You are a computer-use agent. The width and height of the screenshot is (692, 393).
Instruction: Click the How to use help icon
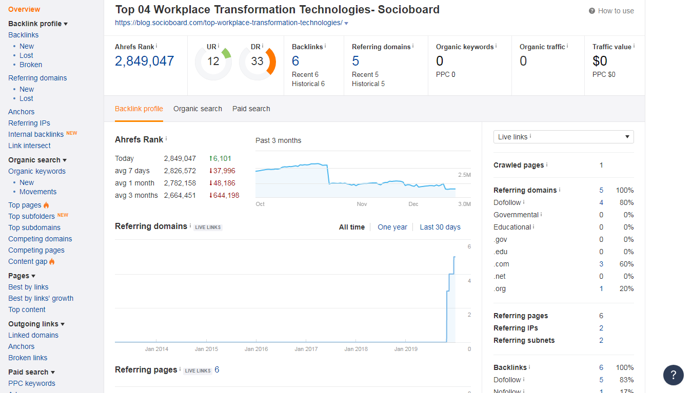tap(592, 11)
